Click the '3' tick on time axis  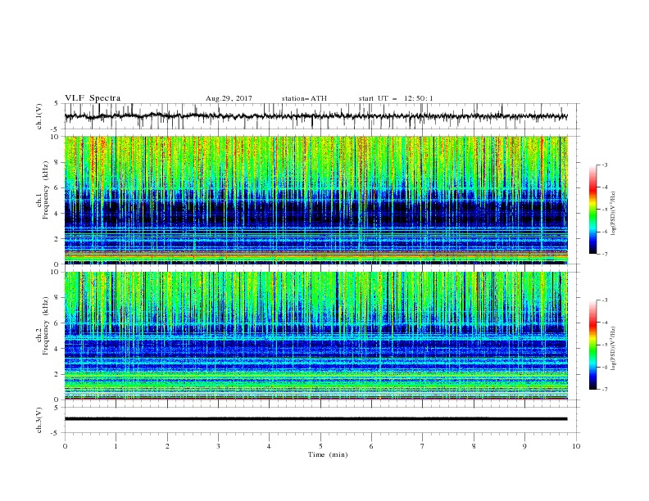[218, 446]
